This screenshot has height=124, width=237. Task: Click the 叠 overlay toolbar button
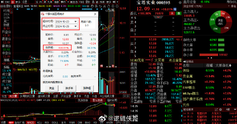93,2
